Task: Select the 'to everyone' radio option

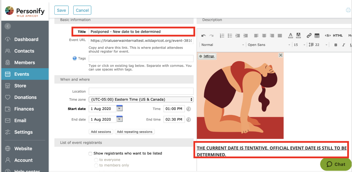Action: click(x=96, y=160)
